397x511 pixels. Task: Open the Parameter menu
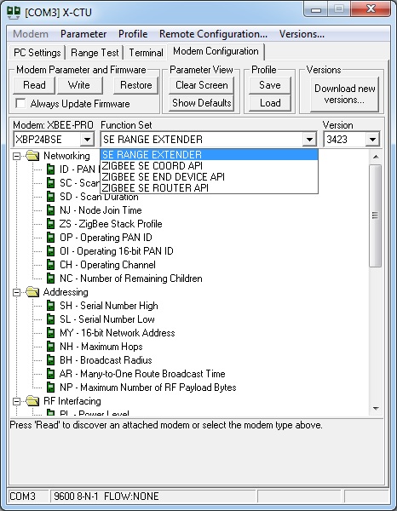pos(83,34)
